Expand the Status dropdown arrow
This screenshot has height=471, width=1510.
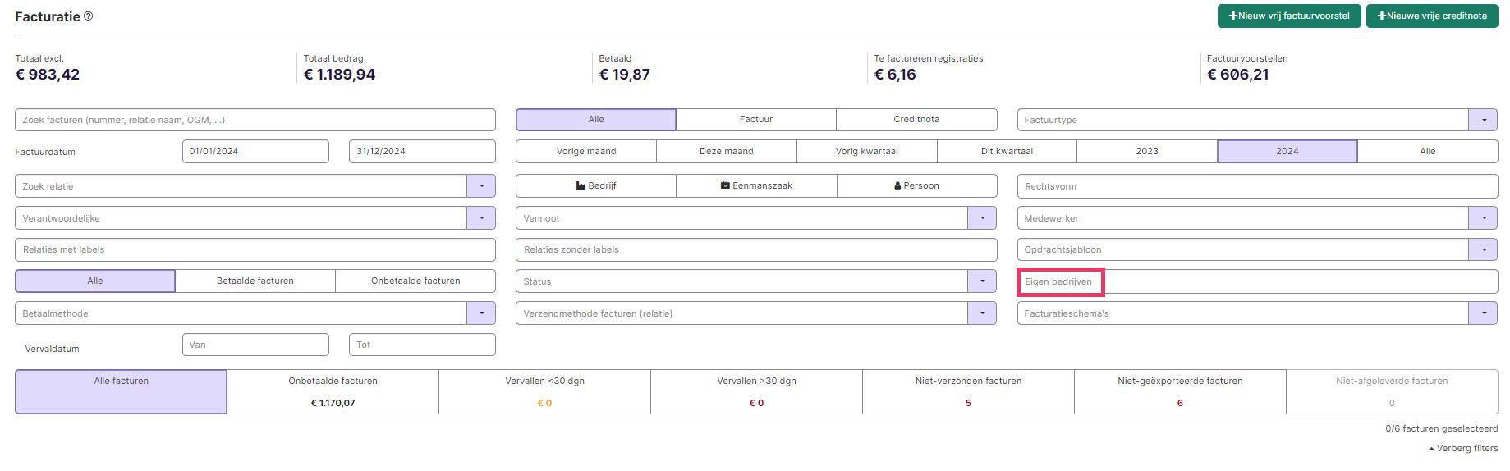(982, 281)
